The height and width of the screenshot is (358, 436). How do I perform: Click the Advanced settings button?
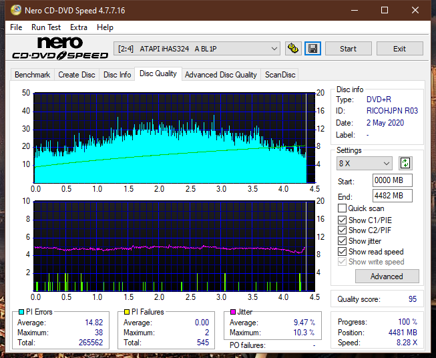pos(387,277)
